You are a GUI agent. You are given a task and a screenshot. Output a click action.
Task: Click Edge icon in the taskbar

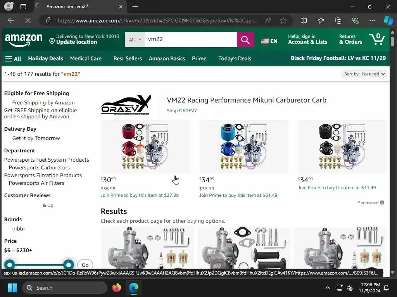[134, 288]
